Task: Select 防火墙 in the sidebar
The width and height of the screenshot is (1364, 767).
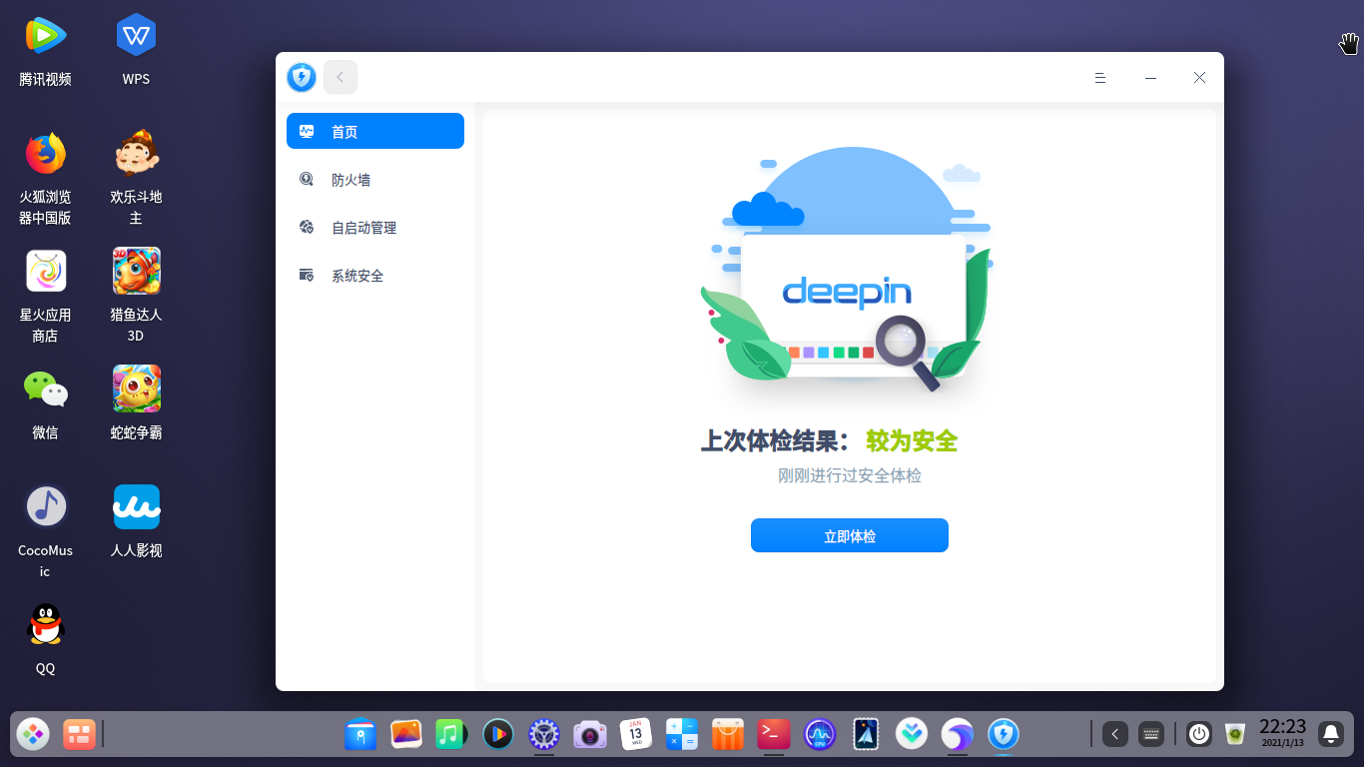Action: pyautogui.click(x=374, y=180)
